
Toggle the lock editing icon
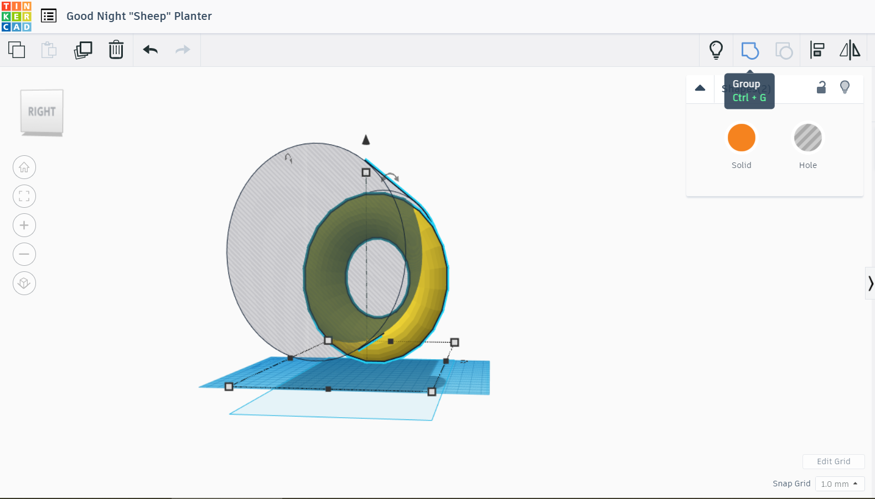pyautogui.click(x=821, y=87)
